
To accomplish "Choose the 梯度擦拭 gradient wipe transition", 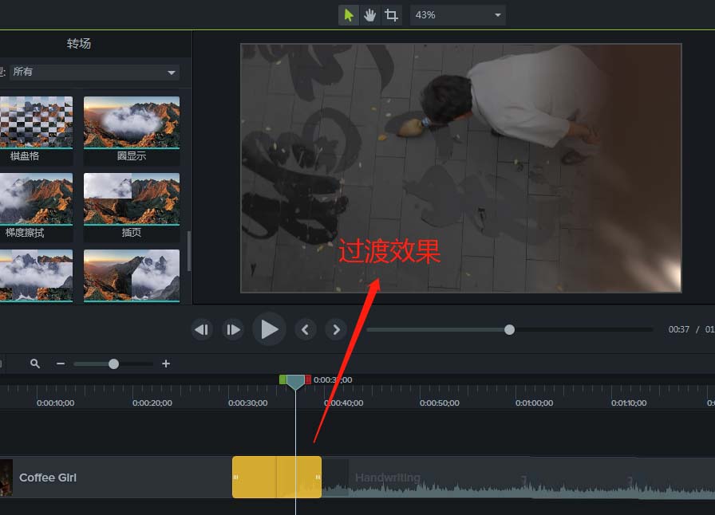I will click(37, 199).
